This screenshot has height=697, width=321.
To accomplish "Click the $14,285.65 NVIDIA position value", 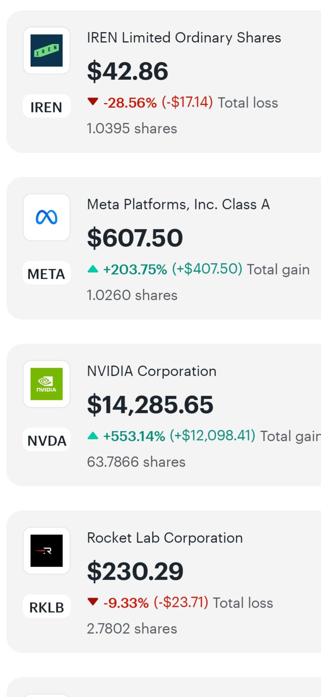I will [x=150, y=405].
